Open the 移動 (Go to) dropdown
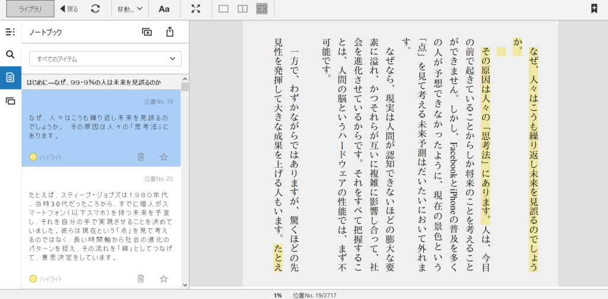The width and height of the screenshot is (608, 299). (130, 9)
